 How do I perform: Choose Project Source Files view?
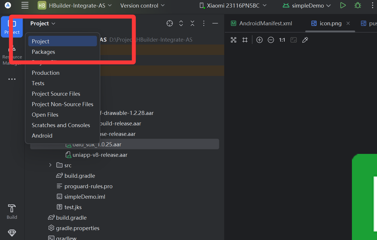pos(62,94)
